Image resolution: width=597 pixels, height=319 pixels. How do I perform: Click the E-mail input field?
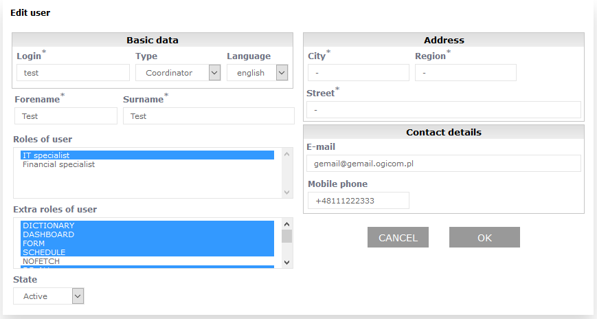pos(443,164)
